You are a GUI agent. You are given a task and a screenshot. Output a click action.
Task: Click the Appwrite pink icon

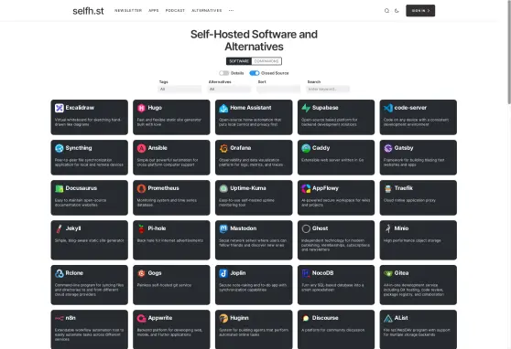pyautogui.click(x=141, y=318)
